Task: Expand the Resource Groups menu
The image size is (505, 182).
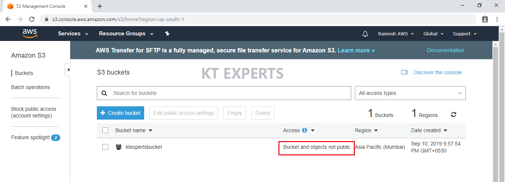Action: coord(126,34)
